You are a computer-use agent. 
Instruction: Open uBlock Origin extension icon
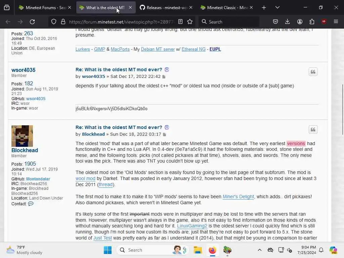point(324,21)
